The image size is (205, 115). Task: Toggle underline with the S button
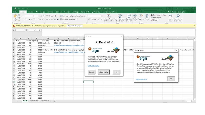pos(29,19)
